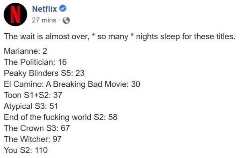The image size is (240, 158).
Task: Click the public globe privacy icon
Action: 66,20
